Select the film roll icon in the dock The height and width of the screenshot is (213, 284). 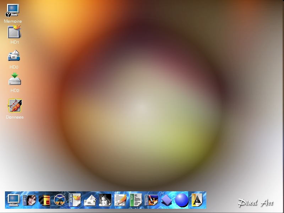pos(45,200)
